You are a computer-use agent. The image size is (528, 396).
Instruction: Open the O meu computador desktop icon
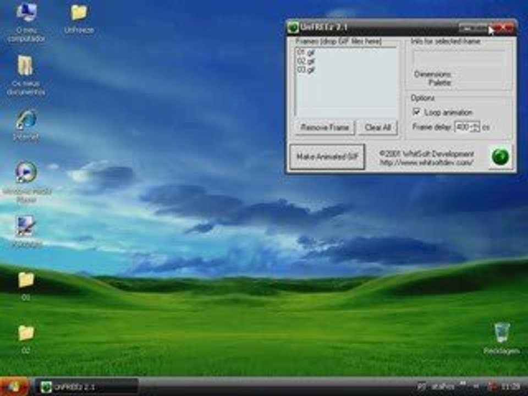26,13
